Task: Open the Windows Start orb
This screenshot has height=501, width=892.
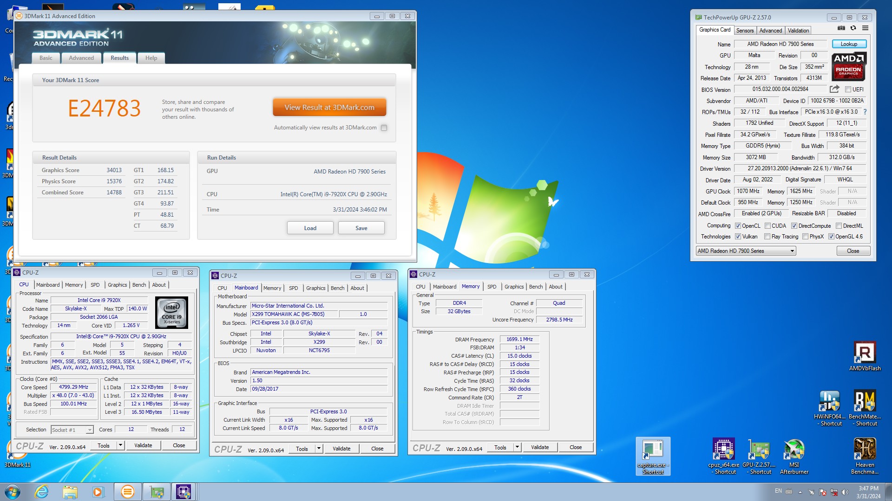Action: [13, 492]
